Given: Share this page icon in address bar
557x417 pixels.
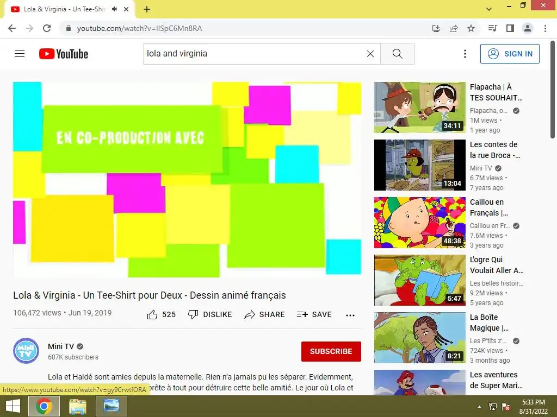Looking at the screenshot, I should pos(453,28).
